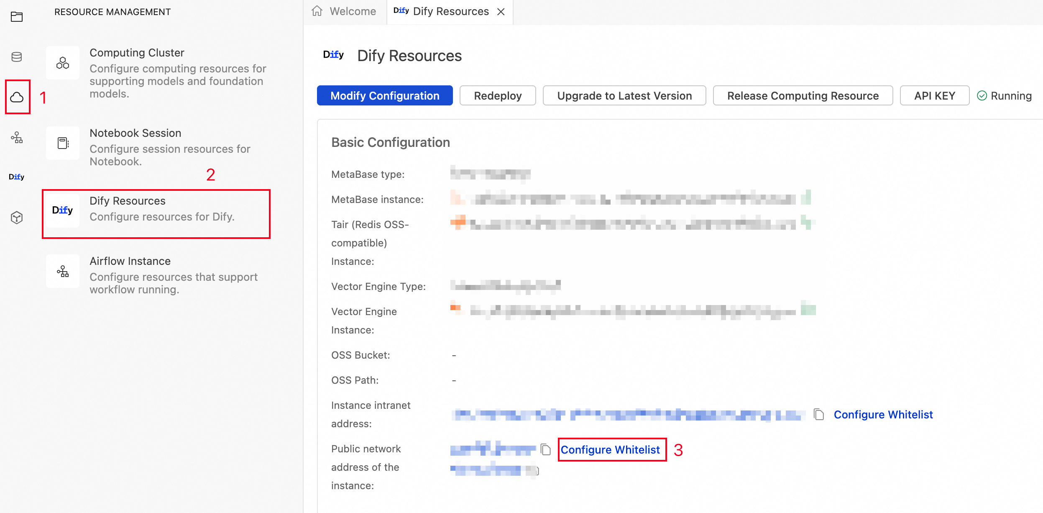The height and width of the screenshot is (513, 1043).
Task: Click the Notebook Session icon
Action: point(63,144)
